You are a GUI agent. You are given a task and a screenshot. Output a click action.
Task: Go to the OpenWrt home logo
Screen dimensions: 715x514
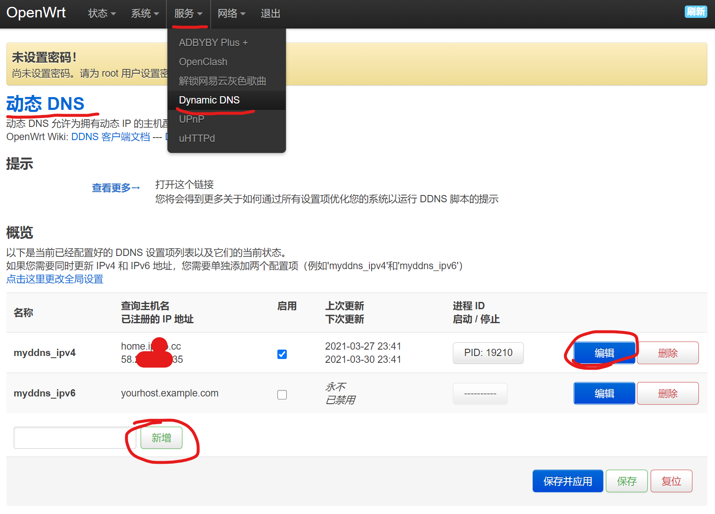[36, 13]
